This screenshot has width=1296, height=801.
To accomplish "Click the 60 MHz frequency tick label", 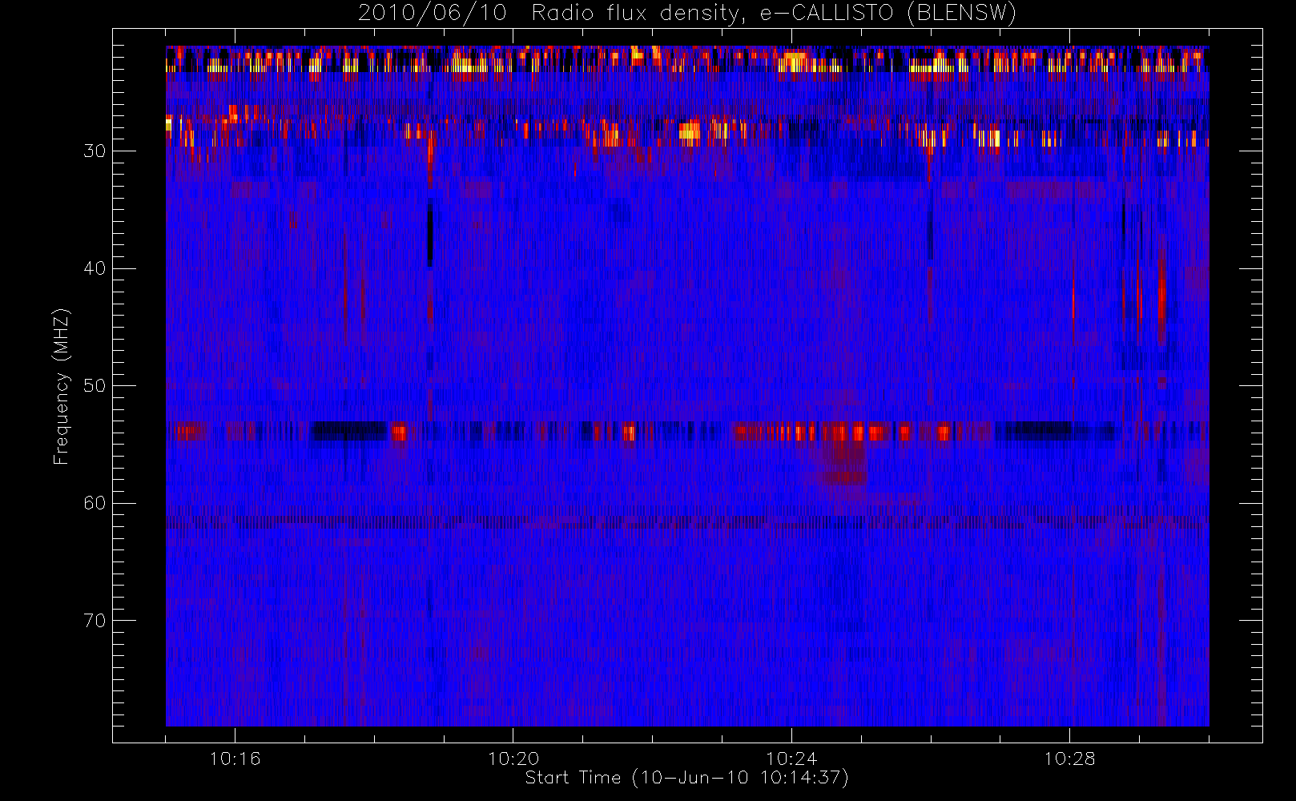I will point(95,503).
